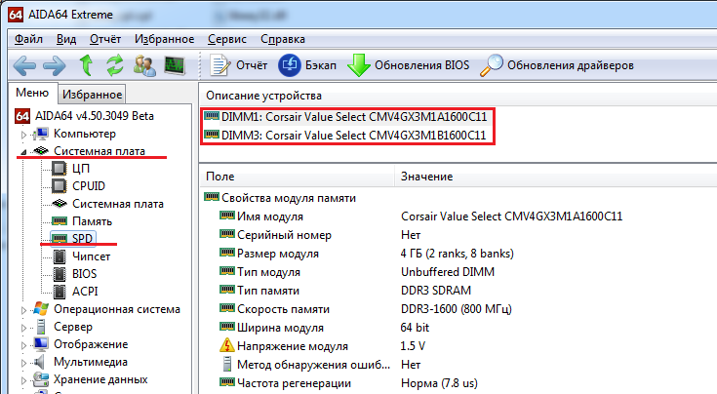
Task: Click the Отчёт report toolbar button
Action: [x=239, y=65]
